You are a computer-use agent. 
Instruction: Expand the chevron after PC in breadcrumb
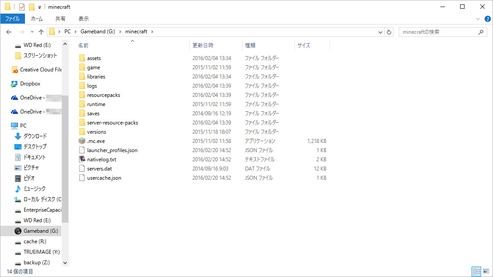point(75,32)
